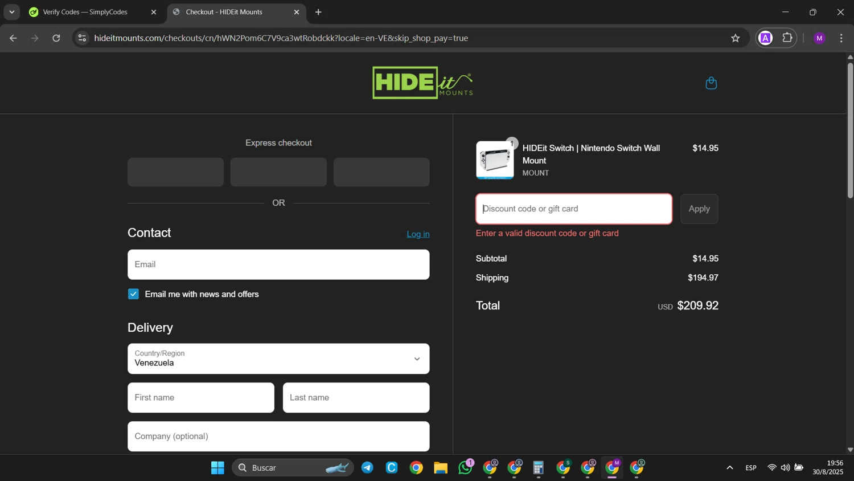Select the Shipping cost $194.97
854x481 pixels.
coord(703,278)
